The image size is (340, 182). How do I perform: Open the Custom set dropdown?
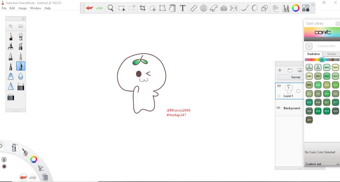coord(322,164)
